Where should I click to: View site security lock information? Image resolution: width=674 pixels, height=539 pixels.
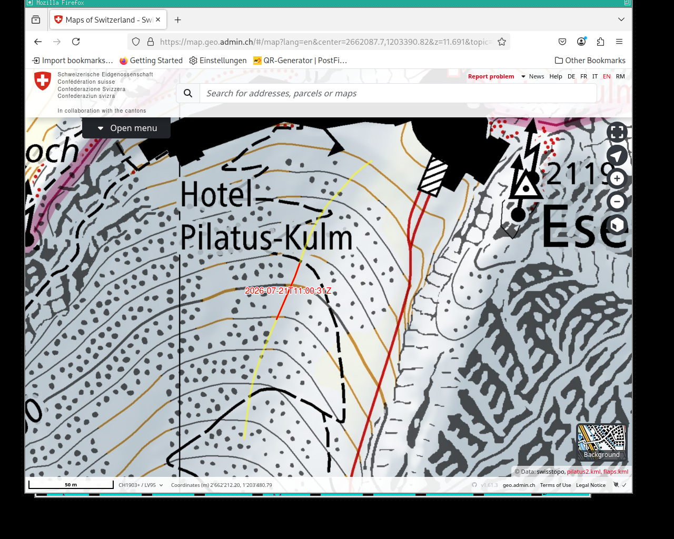(151, 42)
